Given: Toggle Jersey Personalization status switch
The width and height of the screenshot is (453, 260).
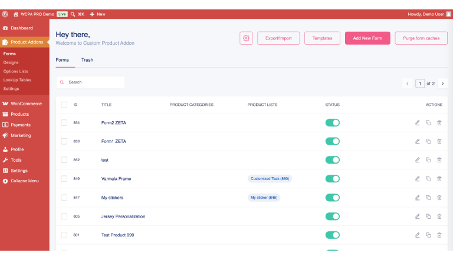Looking at the screenshot, I should point(333,216).
